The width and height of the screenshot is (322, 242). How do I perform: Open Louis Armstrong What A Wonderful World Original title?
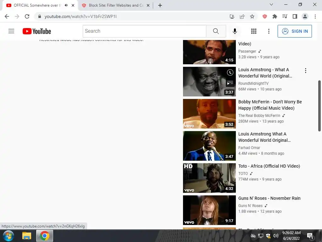tap(264, 137)
